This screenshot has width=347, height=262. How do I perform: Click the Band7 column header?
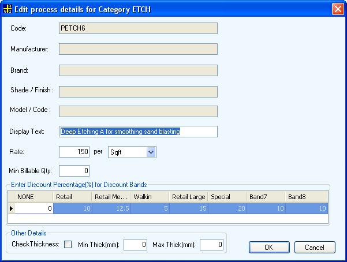pos(266,197)
